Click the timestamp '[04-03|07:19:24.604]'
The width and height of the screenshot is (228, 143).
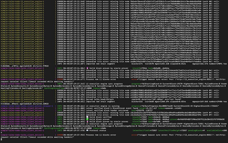pyautogui.click(x=74, y=68)
